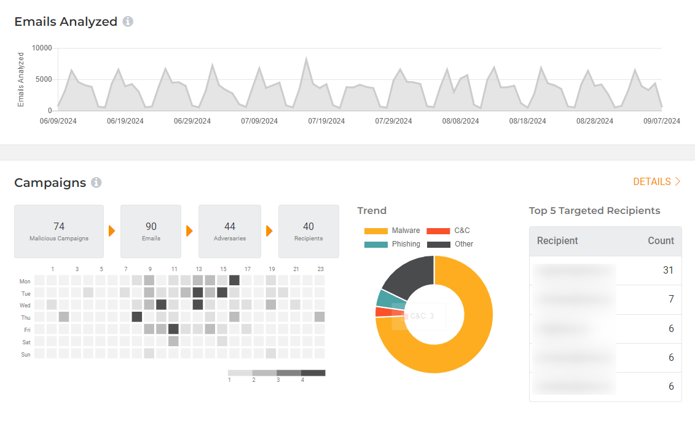Select the 74 Malicious Campaigns card
Image resolution: width=695 pixels, height=423 pixels.
pos(59,231)
